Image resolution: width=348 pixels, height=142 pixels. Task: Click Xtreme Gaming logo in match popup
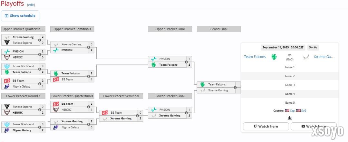point(306,57)
